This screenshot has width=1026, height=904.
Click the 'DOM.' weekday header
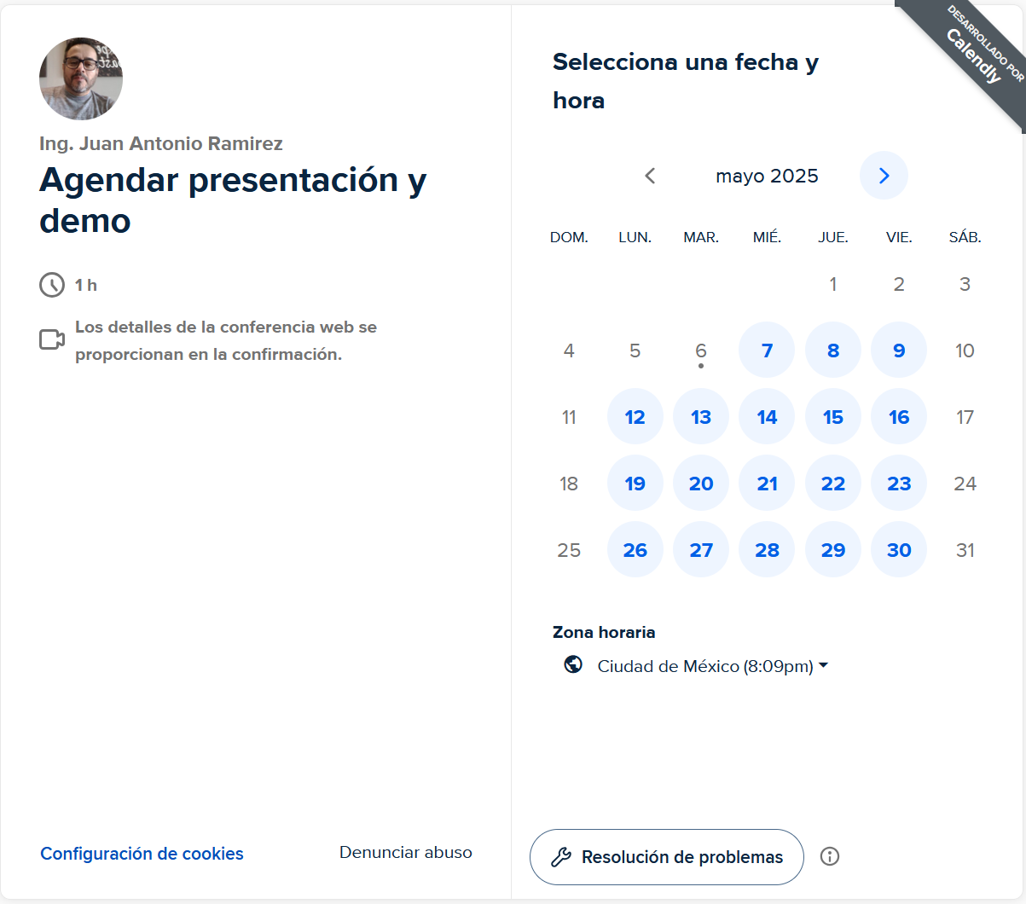click(x=569, y=237)
